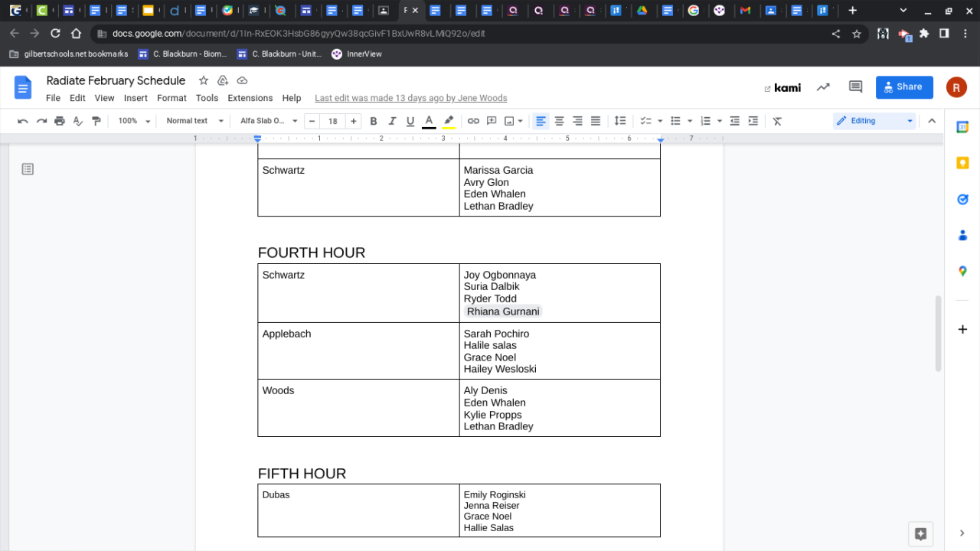
Task: Click the insert link icon
Action: [473, 121]
